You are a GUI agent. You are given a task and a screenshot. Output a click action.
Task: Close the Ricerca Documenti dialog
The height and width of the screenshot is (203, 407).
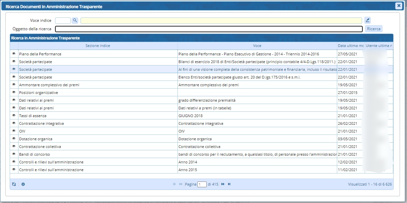tap(398, 6)
